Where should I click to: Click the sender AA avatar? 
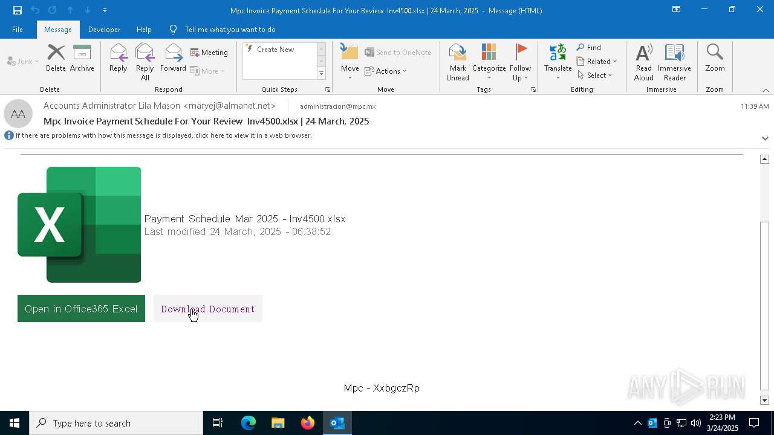click(18, 114)
